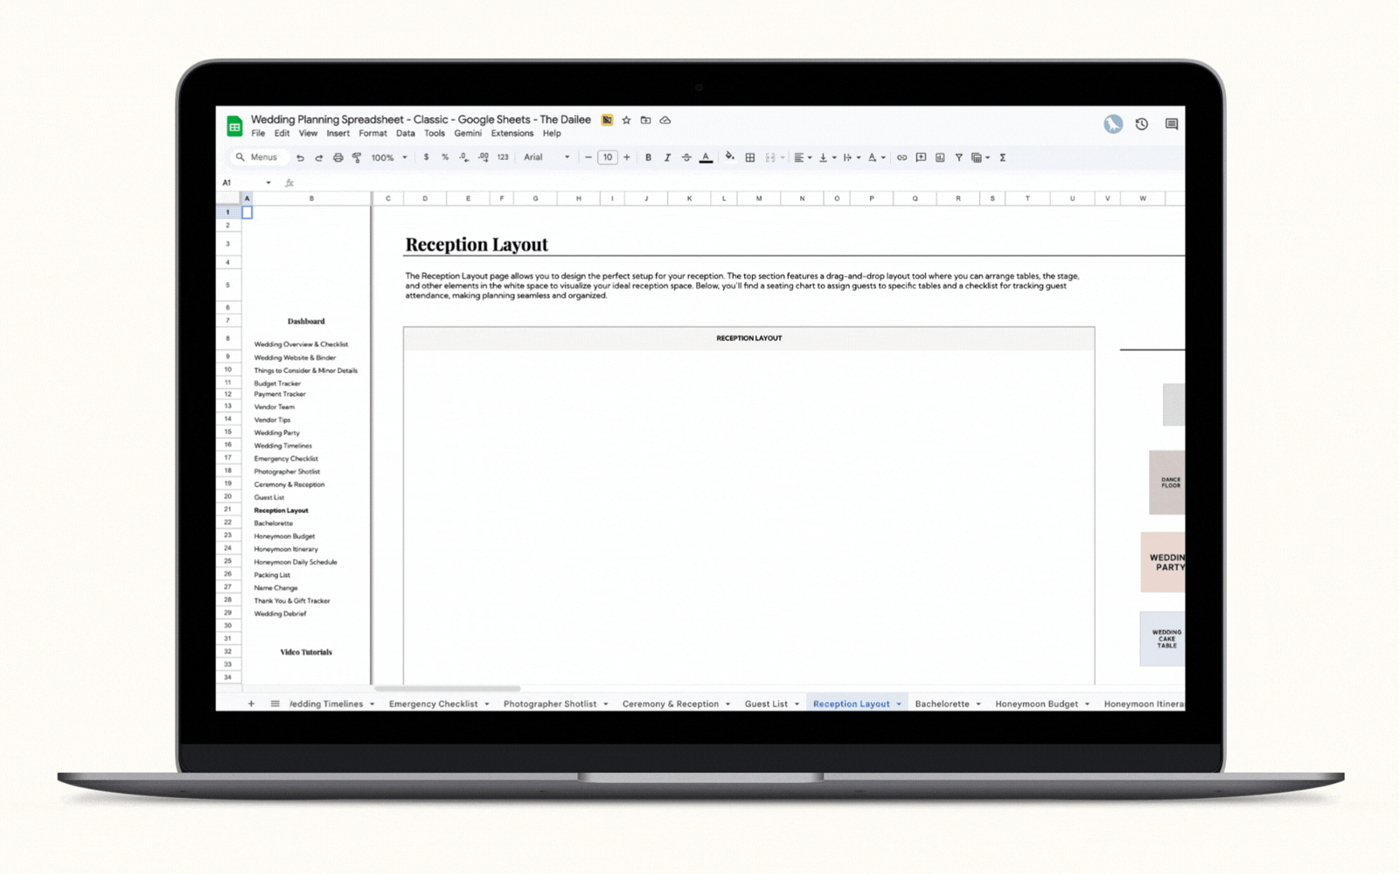
Task: Open the borders tool
Action: [749, 158]
